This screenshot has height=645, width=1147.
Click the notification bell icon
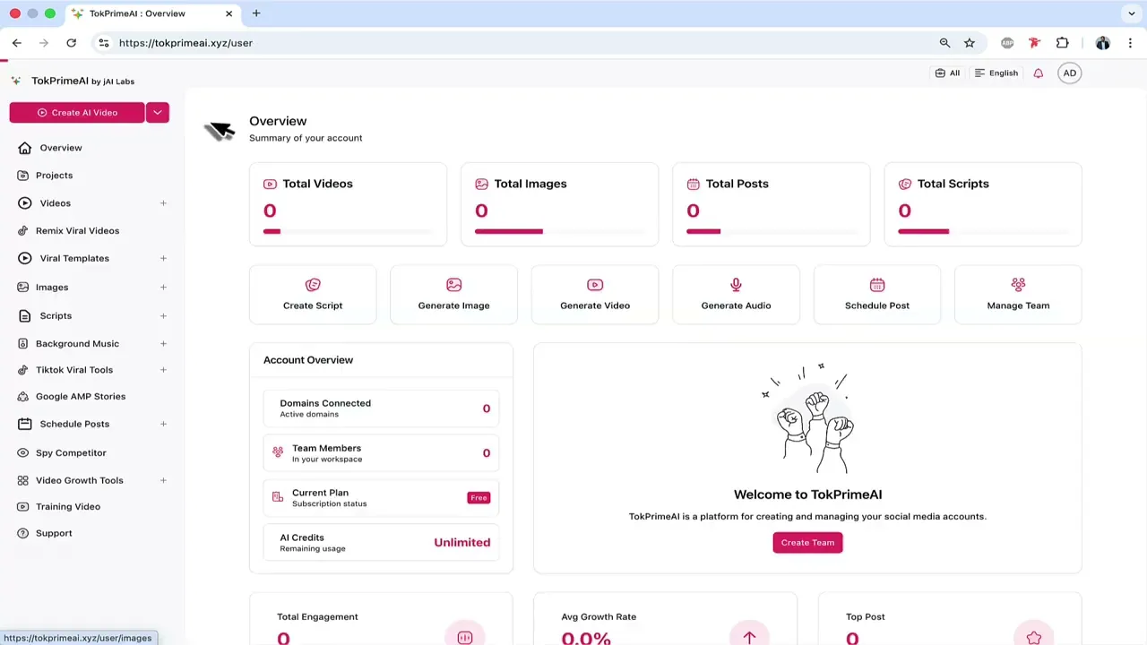[1039, 73]
